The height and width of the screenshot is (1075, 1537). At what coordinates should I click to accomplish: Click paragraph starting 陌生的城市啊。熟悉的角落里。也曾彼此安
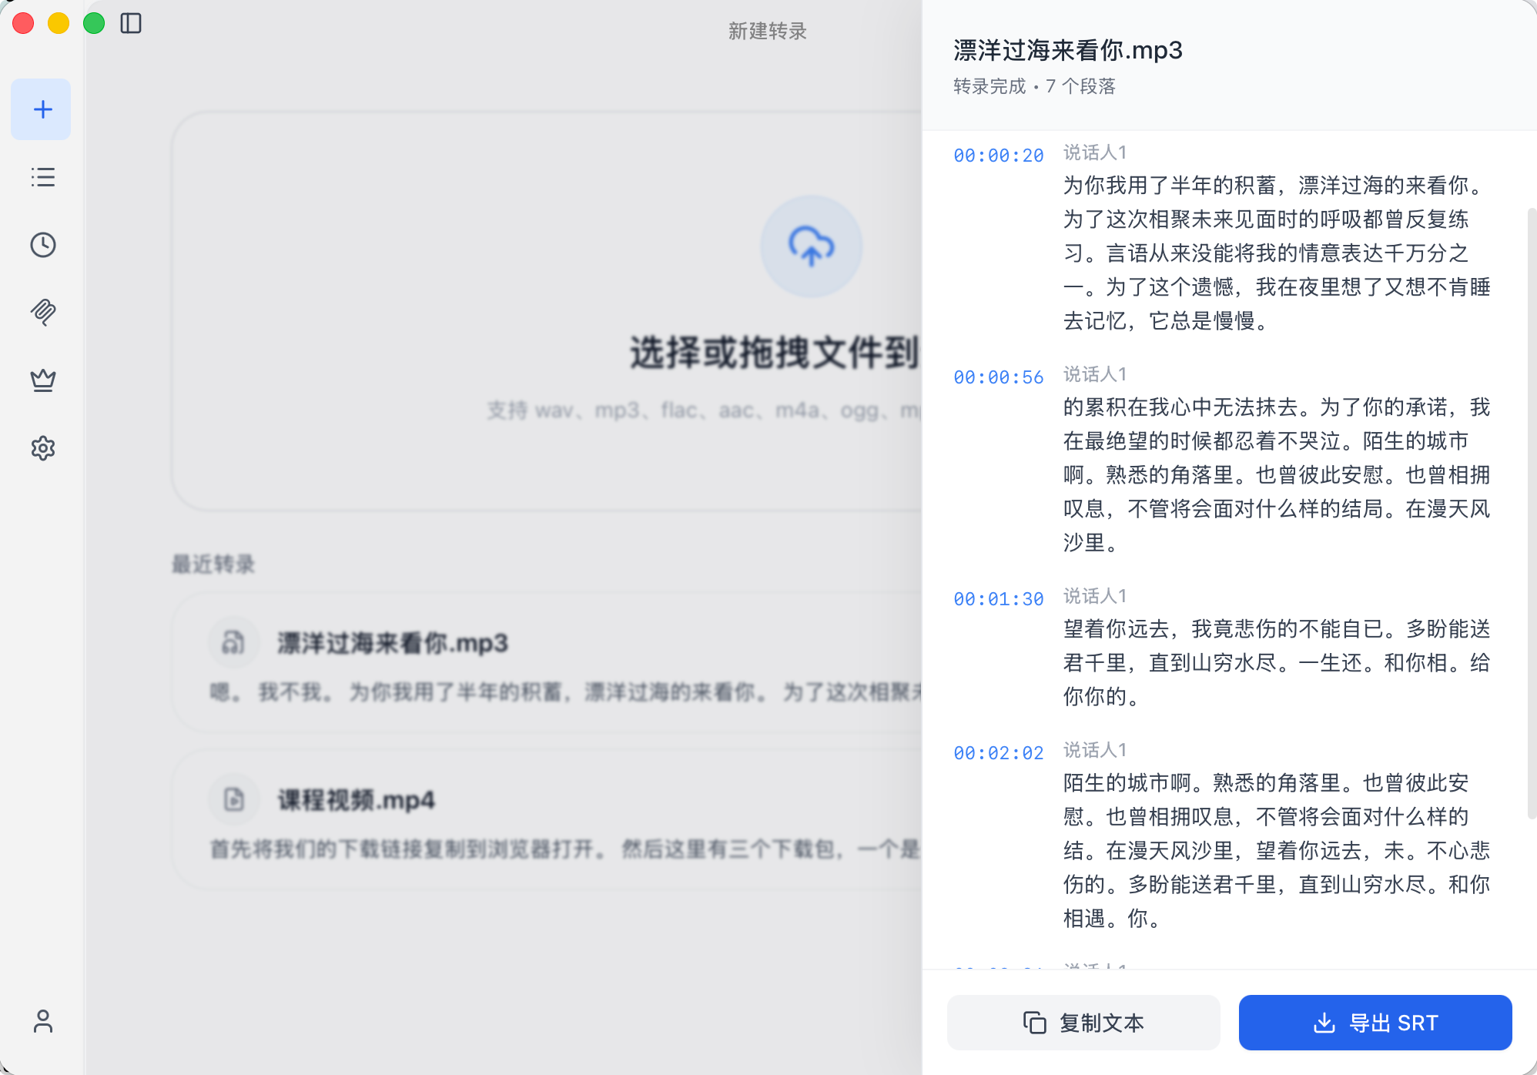point(1277,851)
